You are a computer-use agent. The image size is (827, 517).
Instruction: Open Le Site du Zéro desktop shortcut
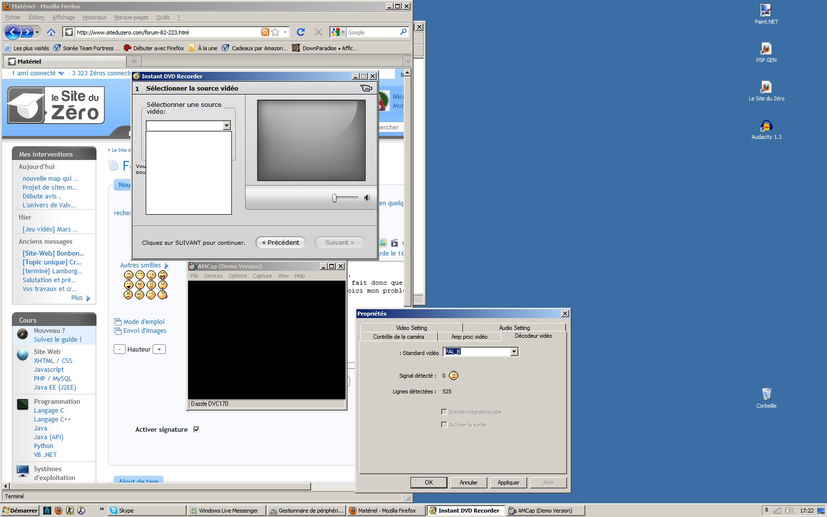766,91
